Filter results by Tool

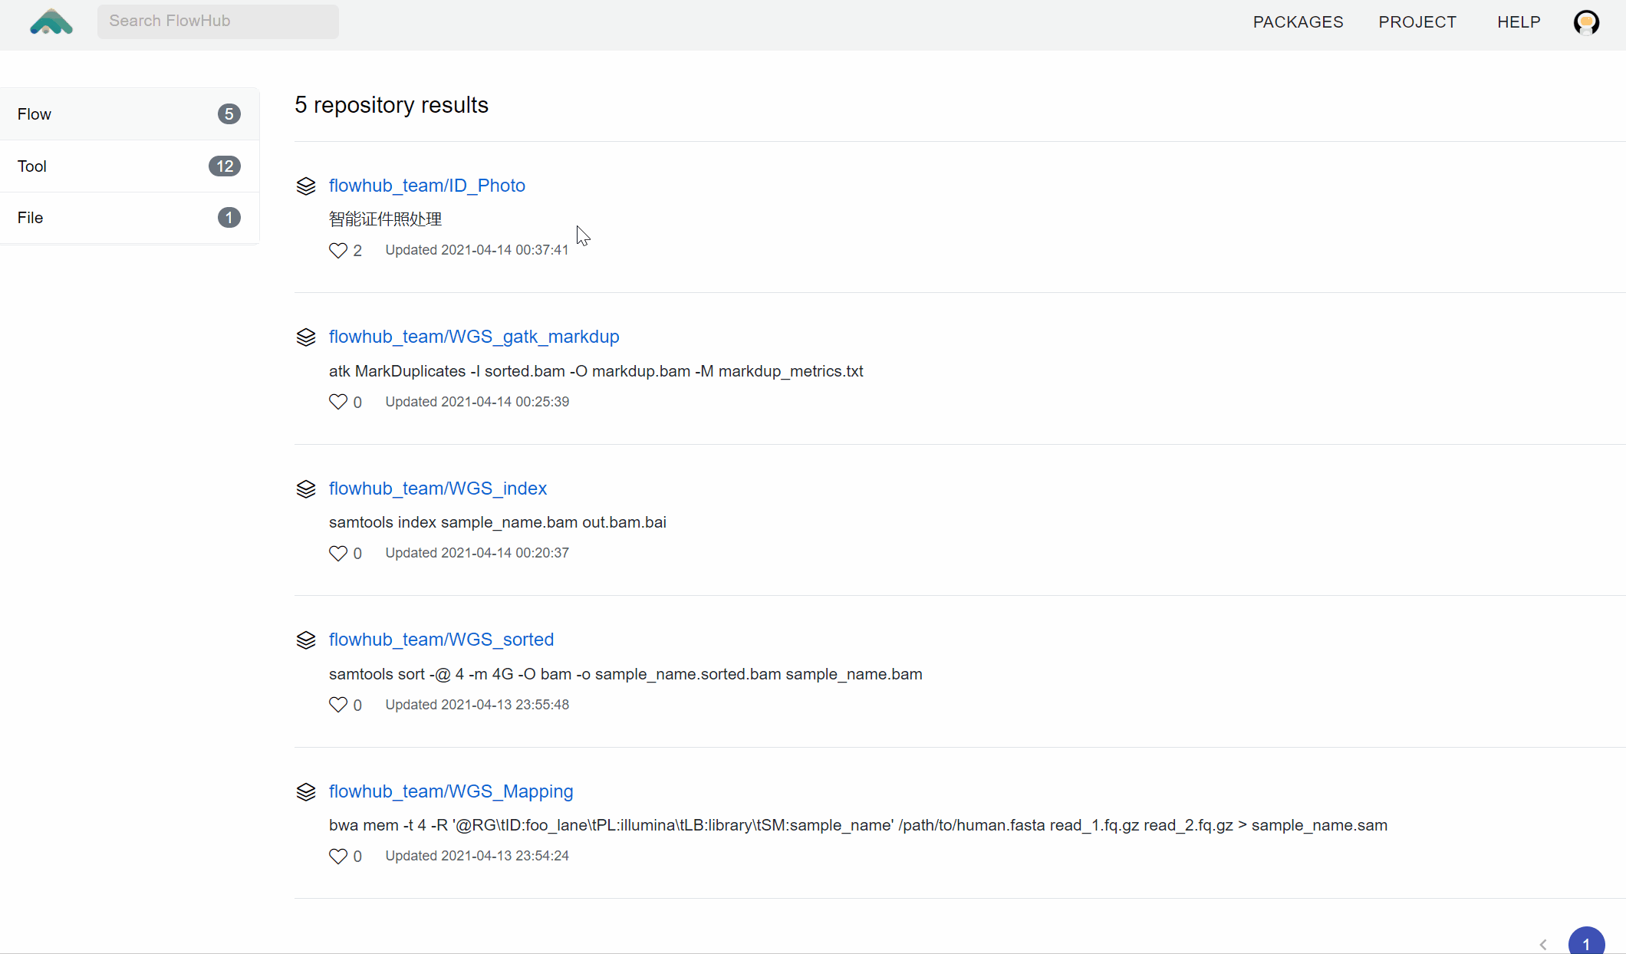(130, 166)
